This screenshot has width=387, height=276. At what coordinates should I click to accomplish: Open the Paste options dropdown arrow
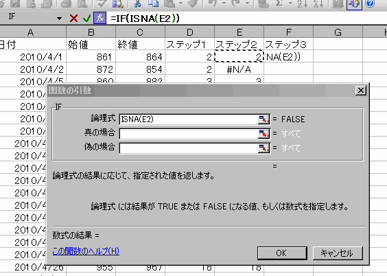tap(181, 3)
